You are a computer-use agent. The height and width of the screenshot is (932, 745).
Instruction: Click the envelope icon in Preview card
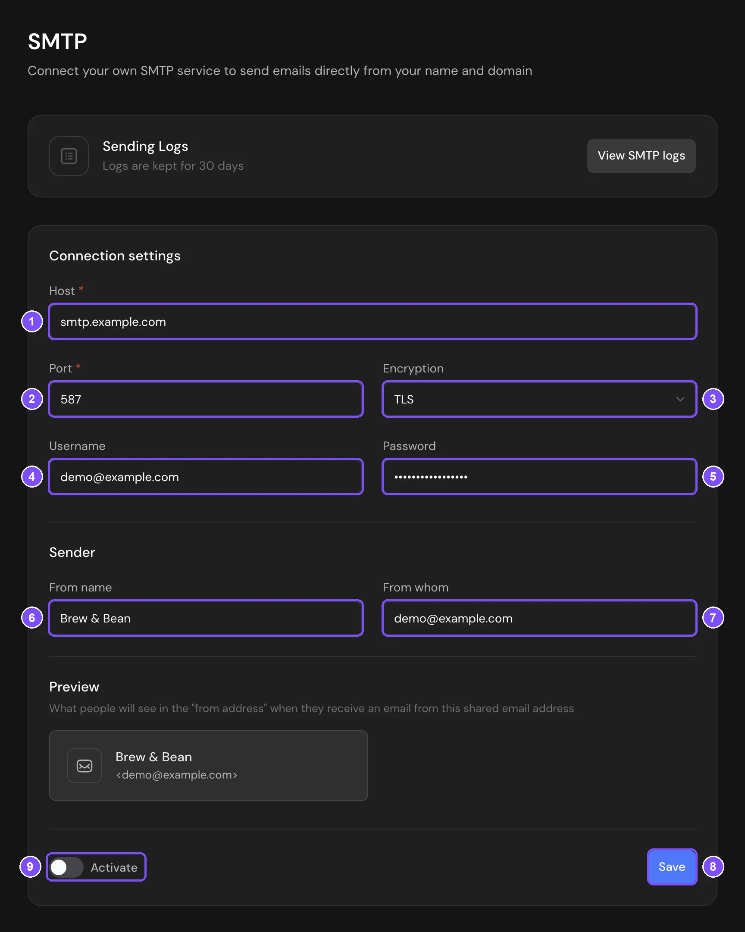pyautogui.click(x=85, y=766)
